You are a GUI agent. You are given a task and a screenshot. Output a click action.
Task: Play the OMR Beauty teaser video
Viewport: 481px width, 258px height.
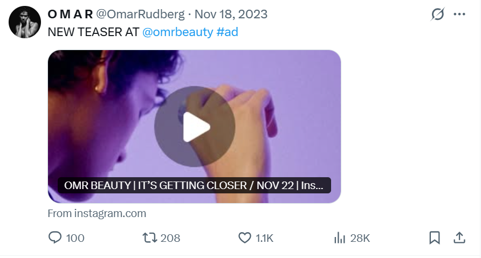194,127
